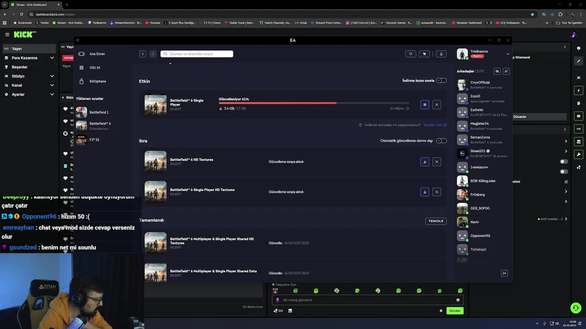Click the hide friends eye-slash icon

[497, 71]
